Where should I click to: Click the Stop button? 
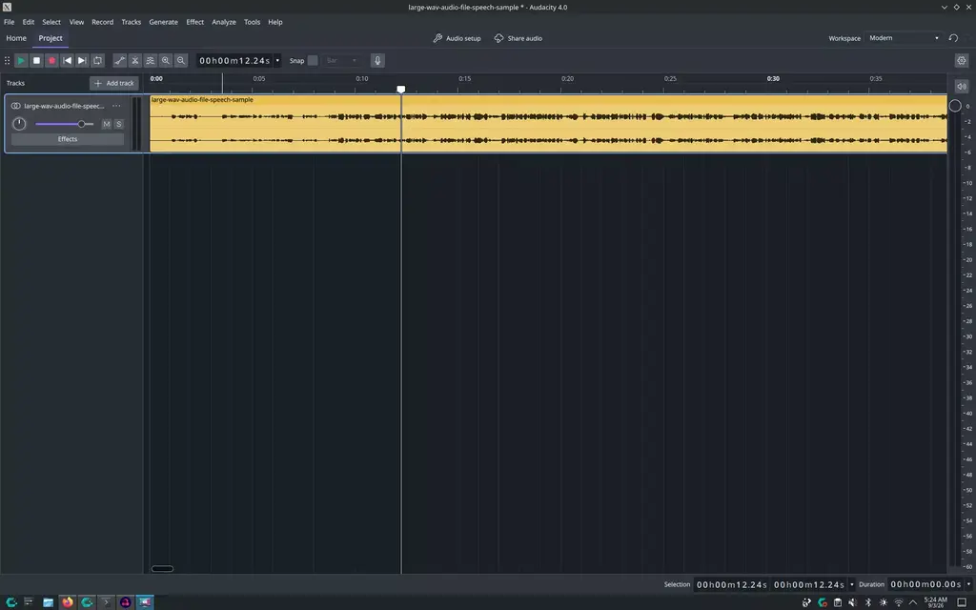pos(37,60)
